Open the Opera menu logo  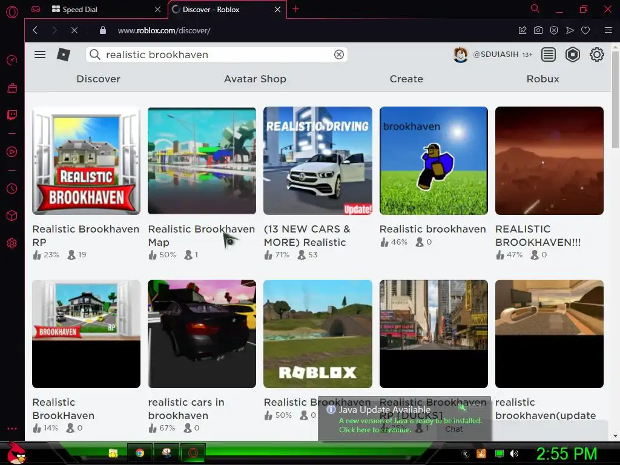(12, 12)
